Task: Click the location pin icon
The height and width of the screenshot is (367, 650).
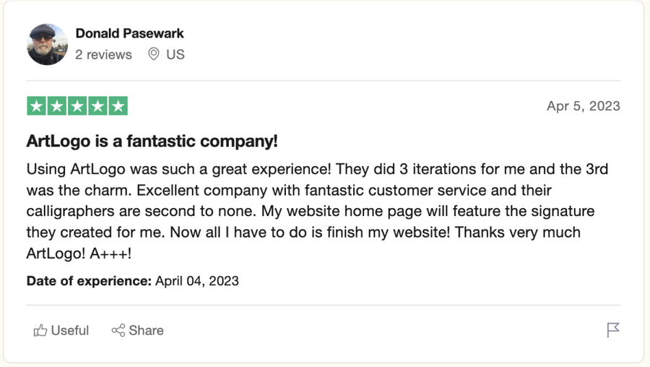Action: click(153, 54)
